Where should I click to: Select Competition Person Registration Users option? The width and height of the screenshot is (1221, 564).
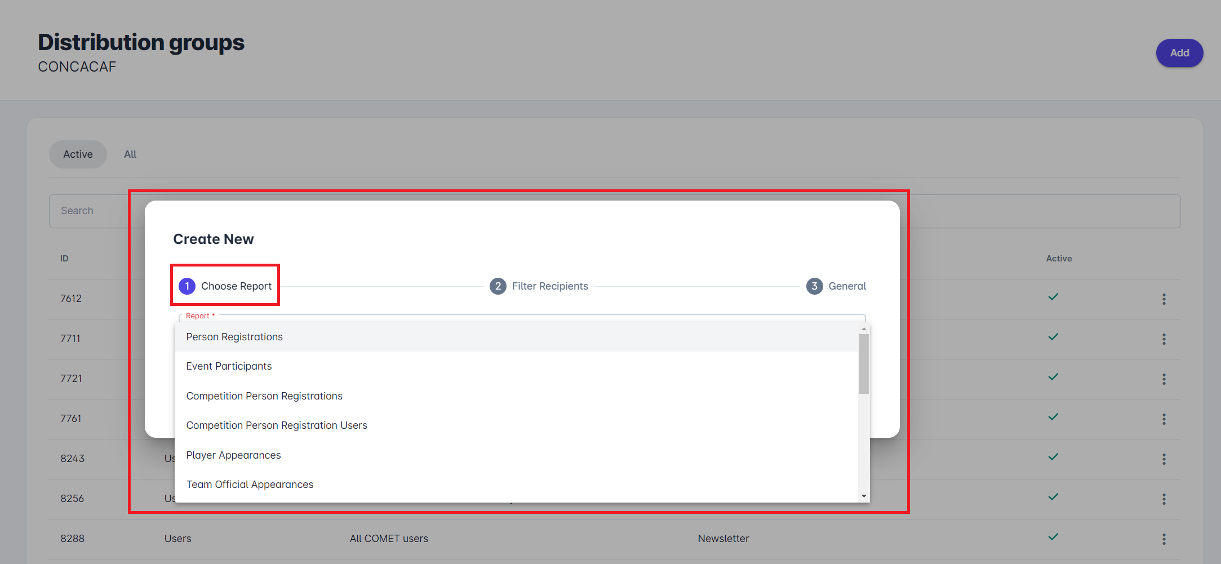click(x=277, y=425)
